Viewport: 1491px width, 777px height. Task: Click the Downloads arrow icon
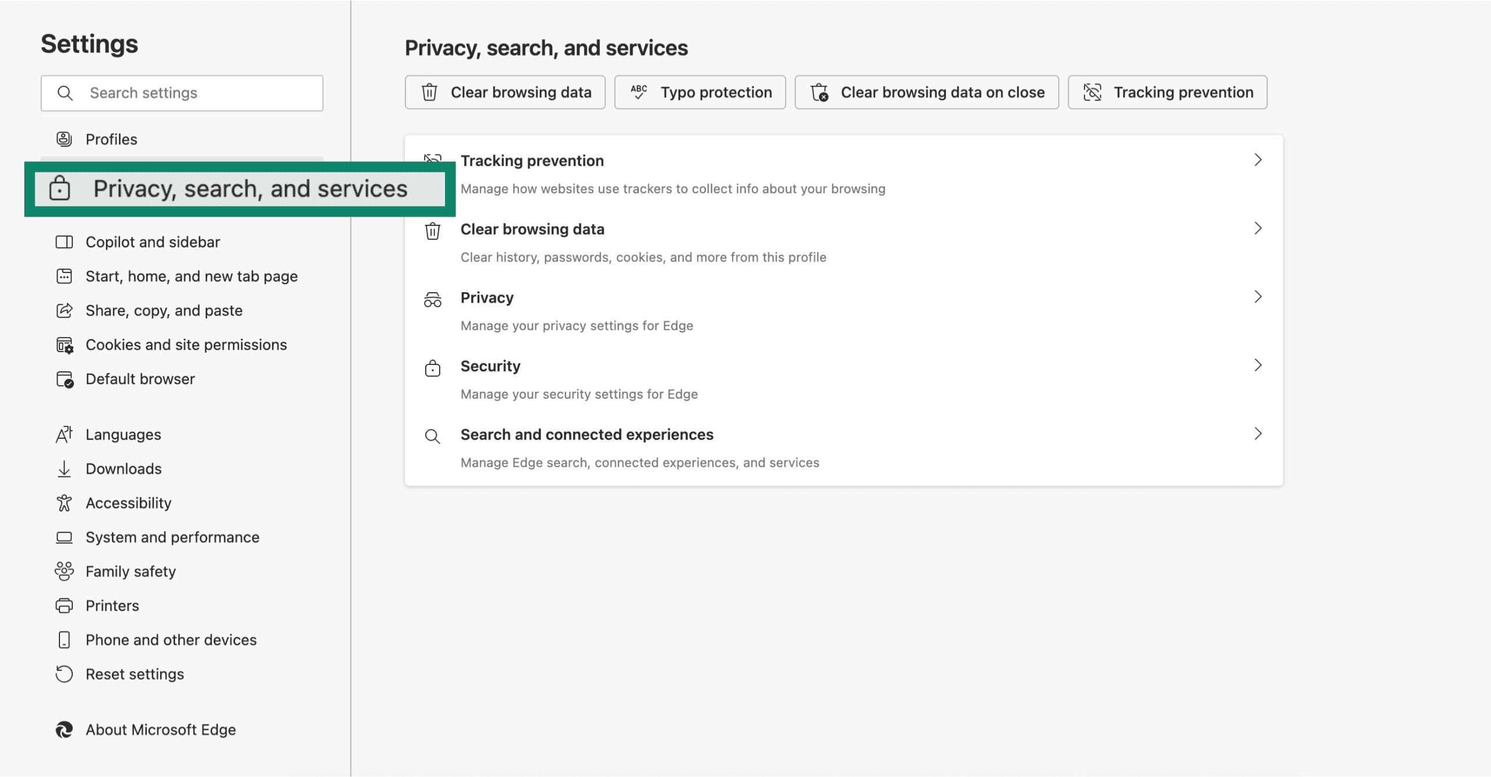[64, 468]
